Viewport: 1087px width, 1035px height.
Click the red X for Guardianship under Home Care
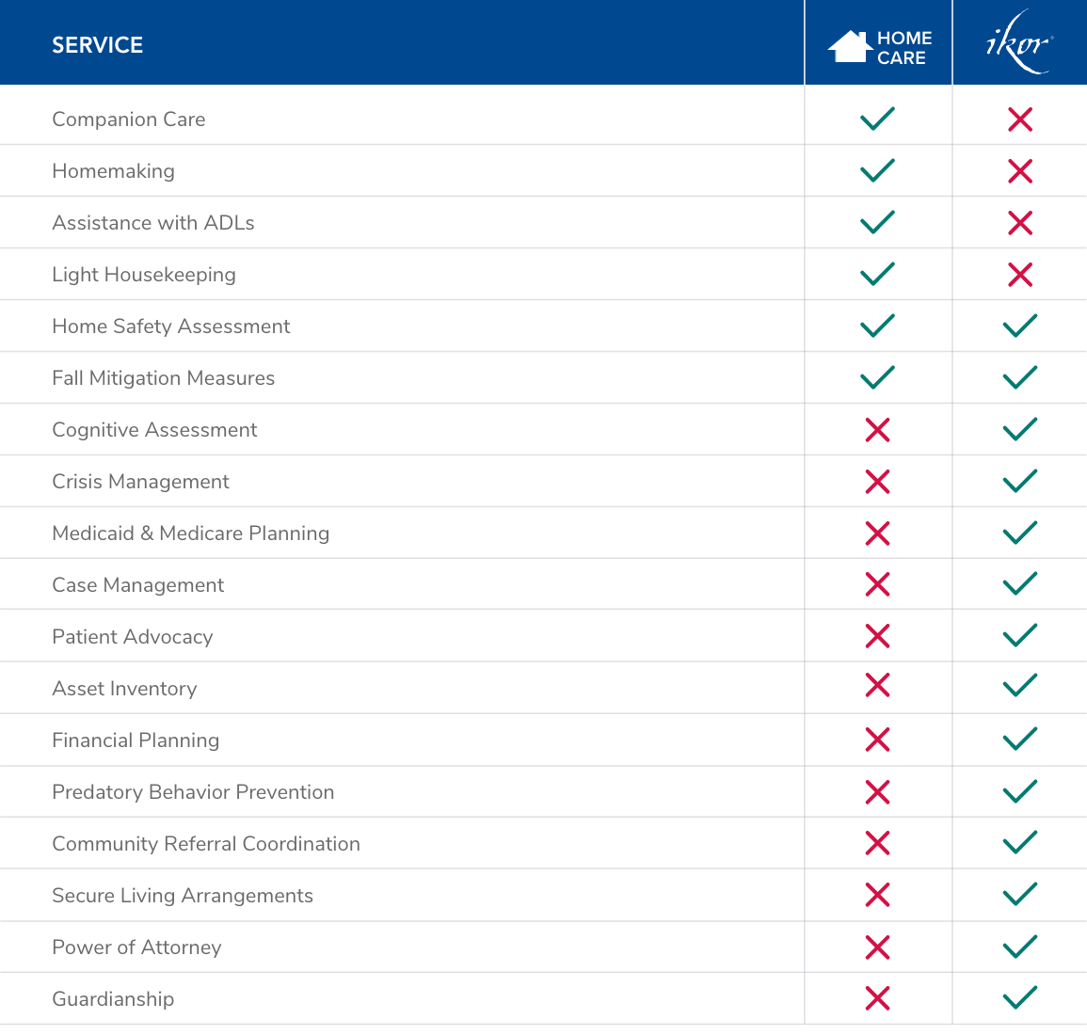tap(877, 998)
